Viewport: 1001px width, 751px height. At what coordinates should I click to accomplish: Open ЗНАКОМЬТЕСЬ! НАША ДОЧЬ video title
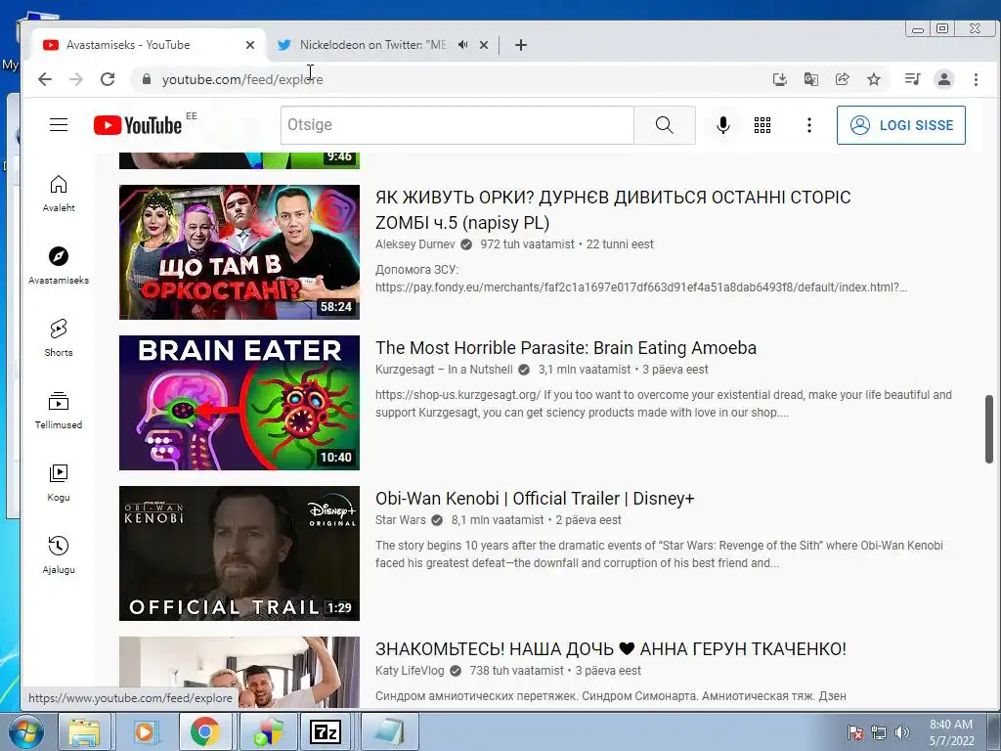point(611,649)
